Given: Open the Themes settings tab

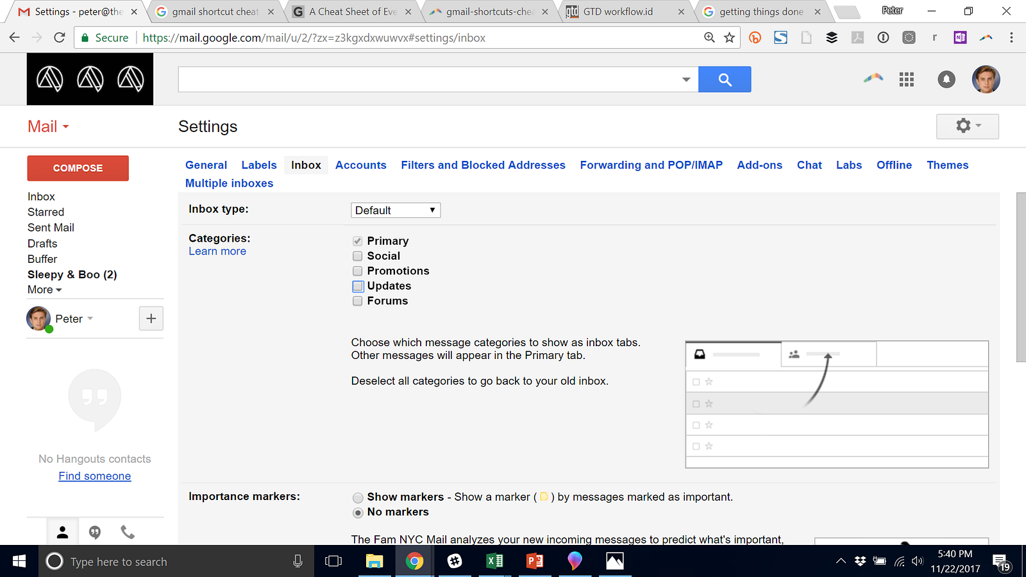Looking at the screenshot, I should (948, 165).
